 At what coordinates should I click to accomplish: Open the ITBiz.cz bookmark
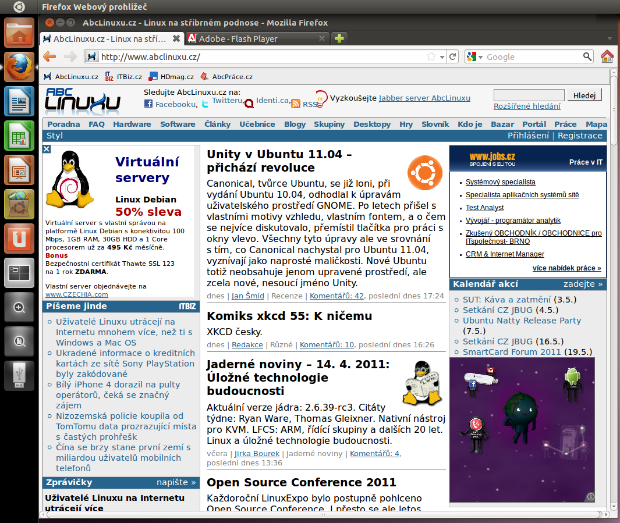(x=124, y=77)
